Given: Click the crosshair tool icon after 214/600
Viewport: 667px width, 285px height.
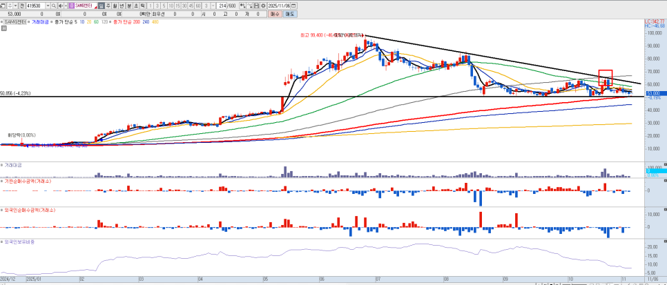Looking at the screenshot, I should coord(241,5).
